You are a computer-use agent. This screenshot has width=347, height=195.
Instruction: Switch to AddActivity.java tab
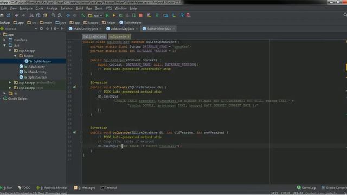(x=123, y=29)
